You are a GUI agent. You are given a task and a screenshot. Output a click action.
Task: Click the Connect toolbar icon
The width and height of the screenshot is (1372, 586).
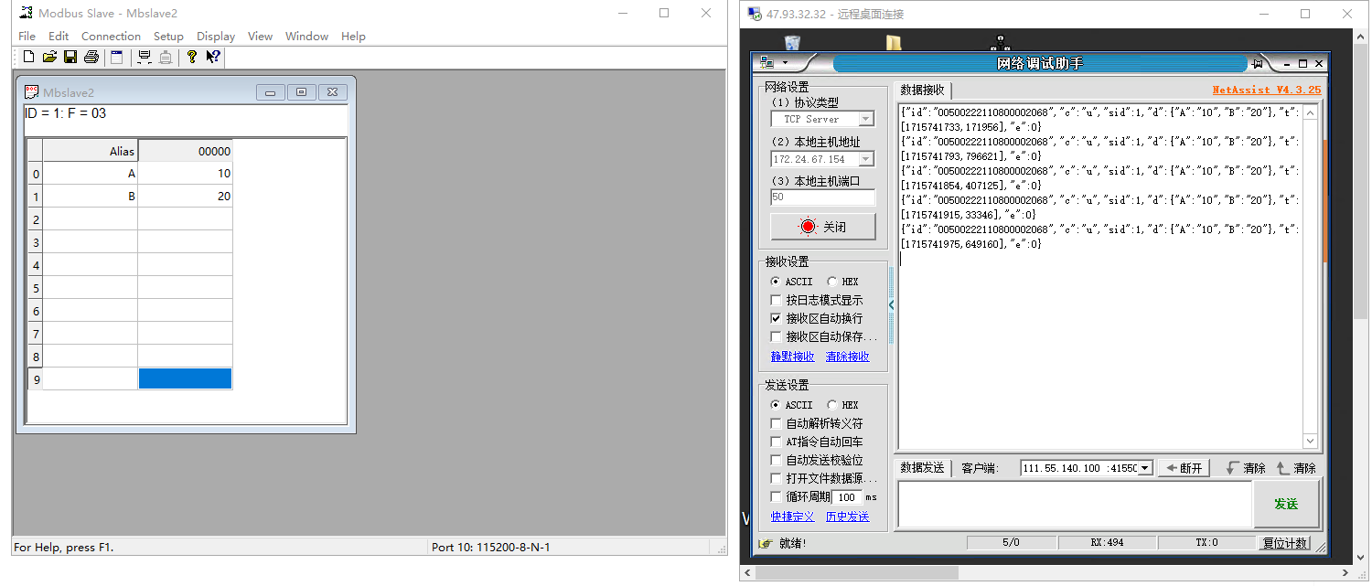click(144, 57)
